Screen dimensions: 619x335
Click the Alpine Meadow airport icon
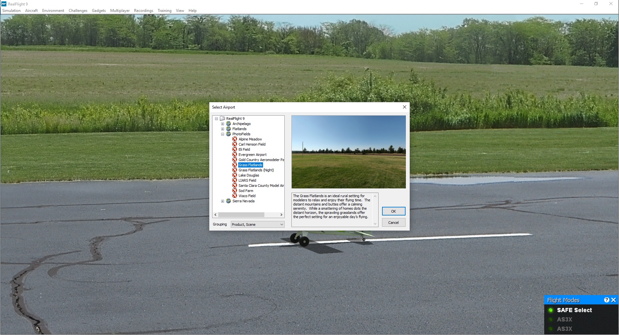(x=234, y=139)
